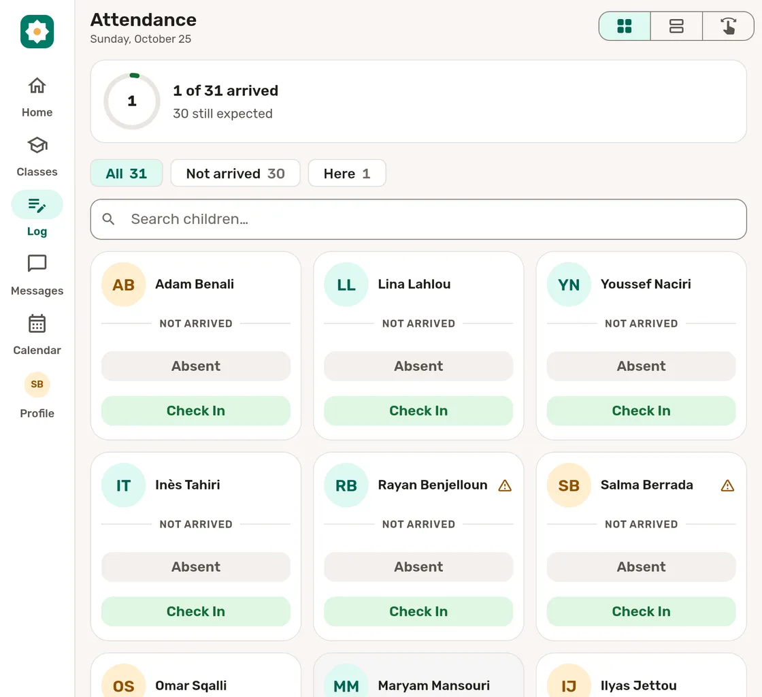The width and height of the screenshot is (762, 697).
Task: Mark Inès Tahiri as Absent
Action: 196,567
